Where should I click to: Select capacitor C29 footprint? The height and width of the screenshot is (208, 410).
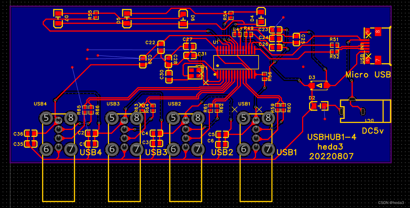tap(143, 62)
